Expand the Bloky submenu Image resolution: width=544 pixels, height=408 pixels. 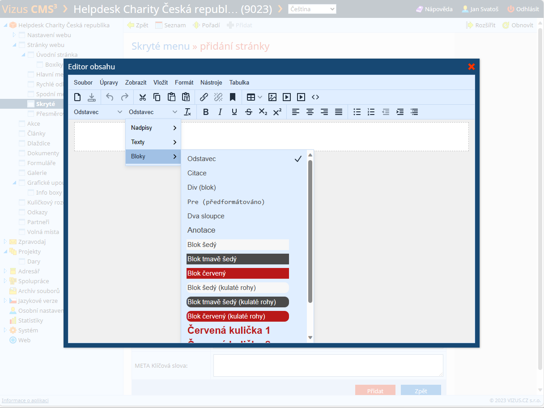(x=153, y=157)
